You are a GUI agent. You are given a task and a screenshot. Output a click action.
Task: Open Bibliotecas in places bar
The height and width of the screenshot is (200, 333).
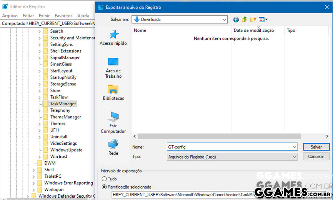(x=113, y=92)
